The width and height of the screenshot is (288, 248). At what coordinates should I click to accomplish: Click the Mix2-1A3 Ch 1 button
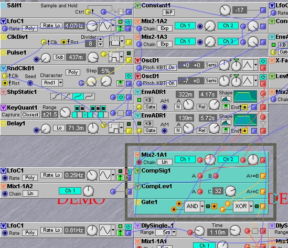tap(185, 41)
